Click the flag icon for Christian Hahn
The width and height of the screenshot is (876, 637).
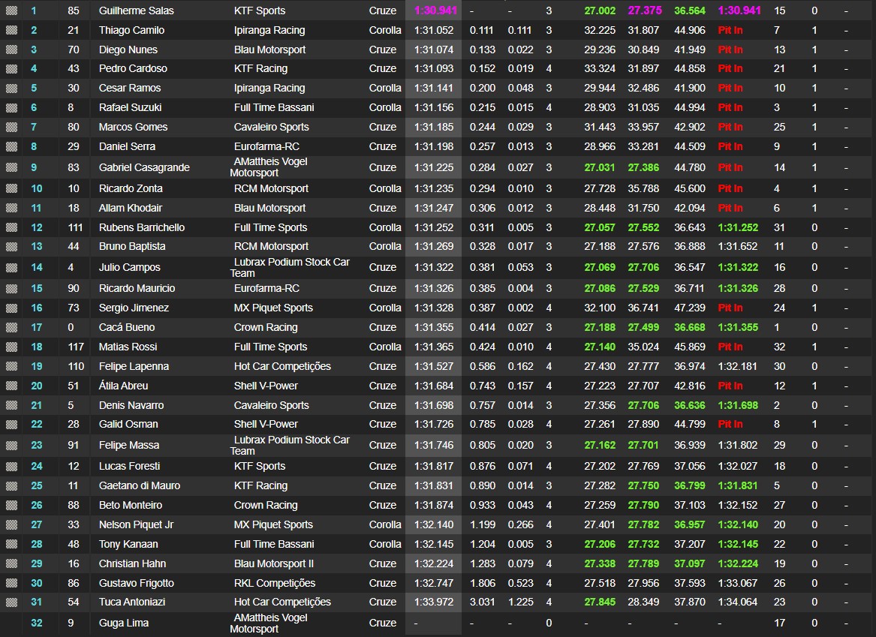(11, 564)
